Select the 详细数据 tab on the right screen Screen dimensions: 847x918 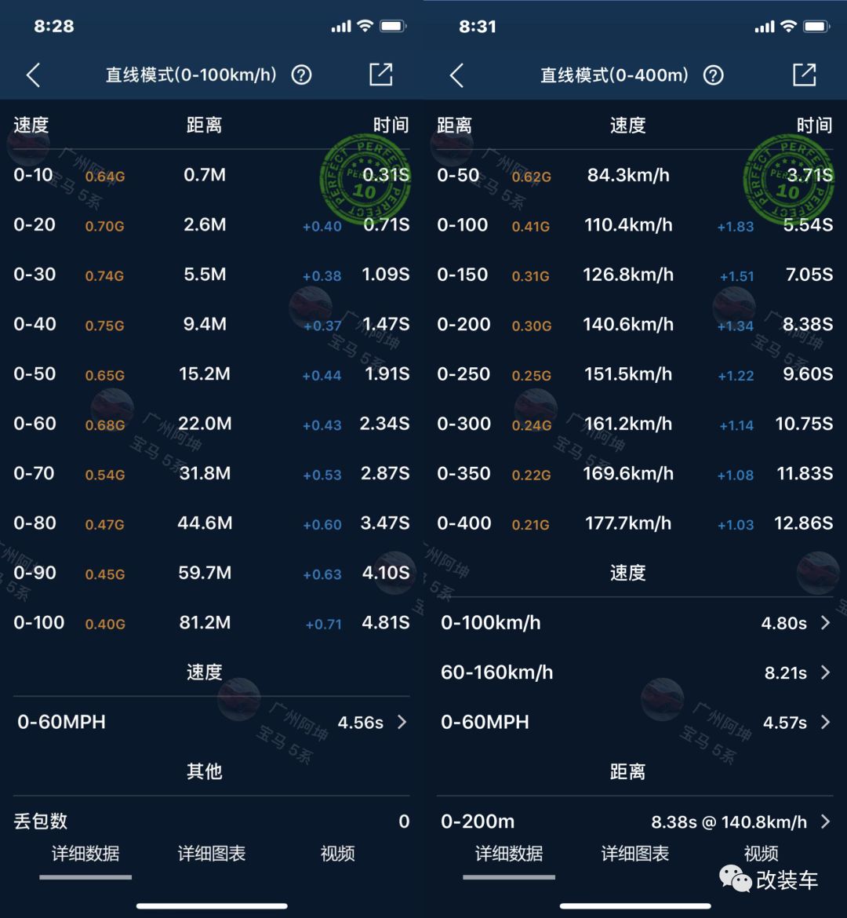point(508,854)
